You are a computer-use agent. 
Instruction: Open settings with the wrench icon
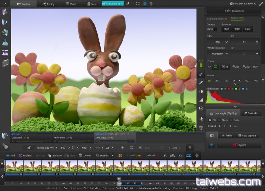[128, 4]
